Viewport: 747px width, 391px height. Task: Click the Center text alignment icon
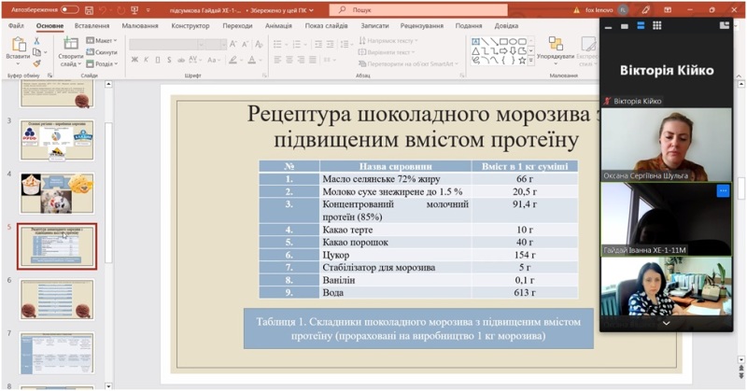[289, 60]
